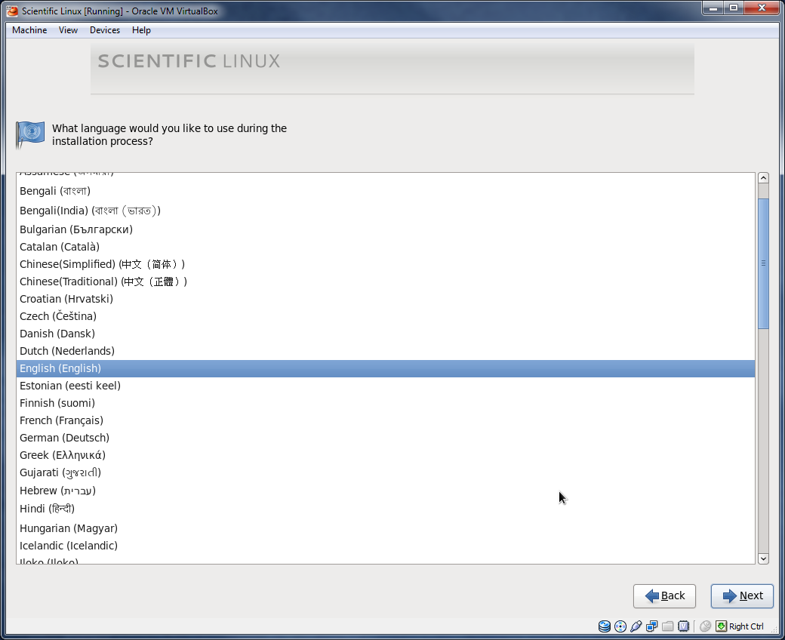Select the highlighted English (English) row

386,368
